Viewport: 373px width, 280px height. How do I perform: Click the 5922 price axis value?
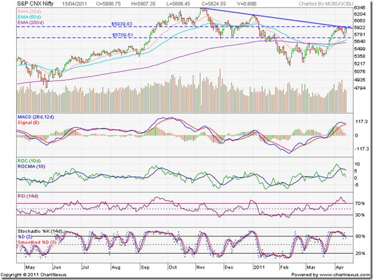coord(359,27)
